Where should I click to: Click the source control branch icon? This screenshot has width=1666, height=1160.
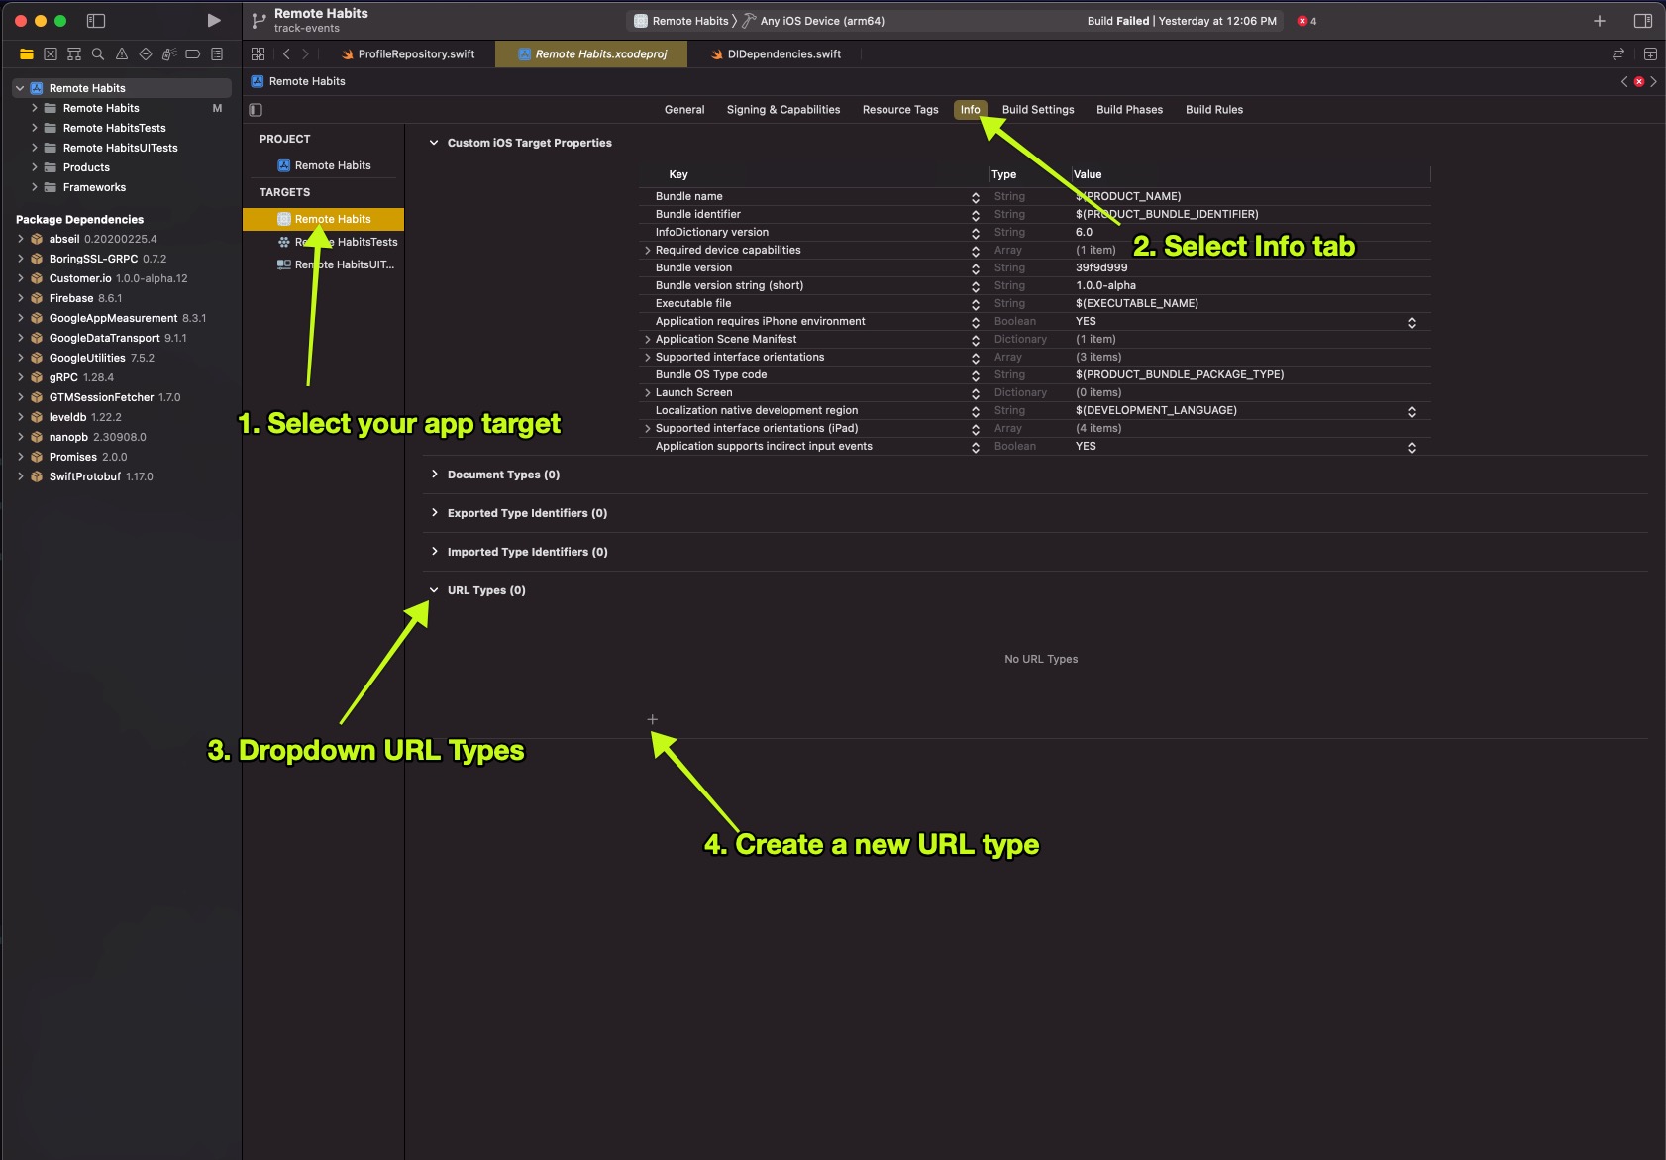click(259, 21)
